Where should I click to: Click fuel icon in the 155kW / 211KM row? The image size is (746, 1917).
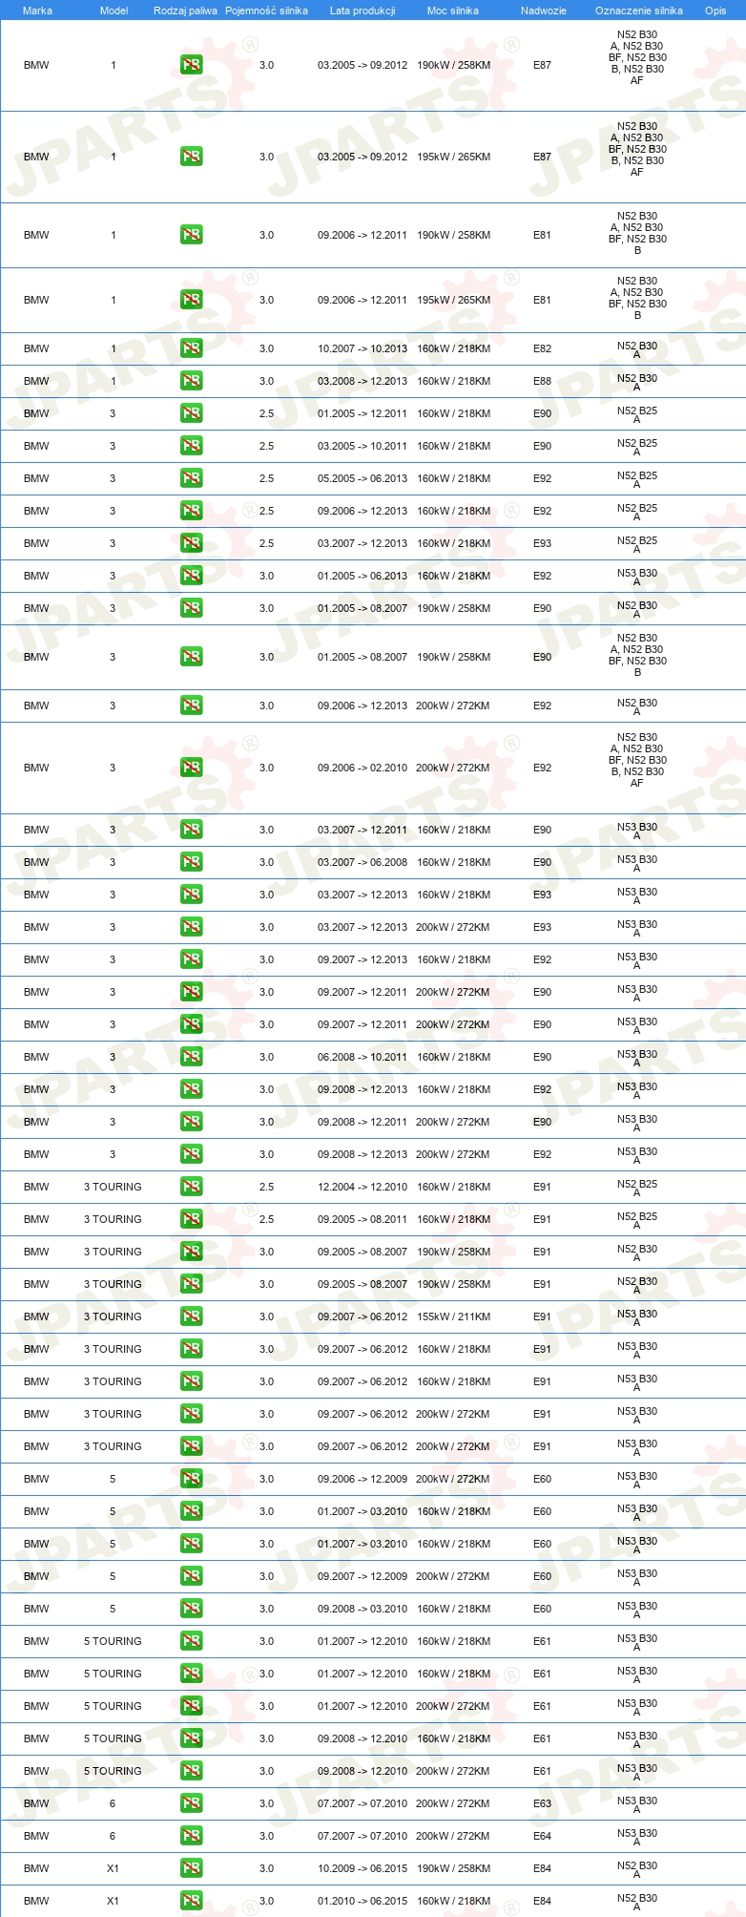pos(191,1317)
